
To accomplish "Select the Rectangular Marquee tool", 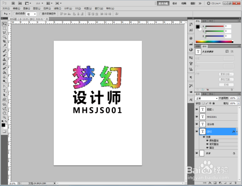I will pyautogui.click(x=4, y=29).
